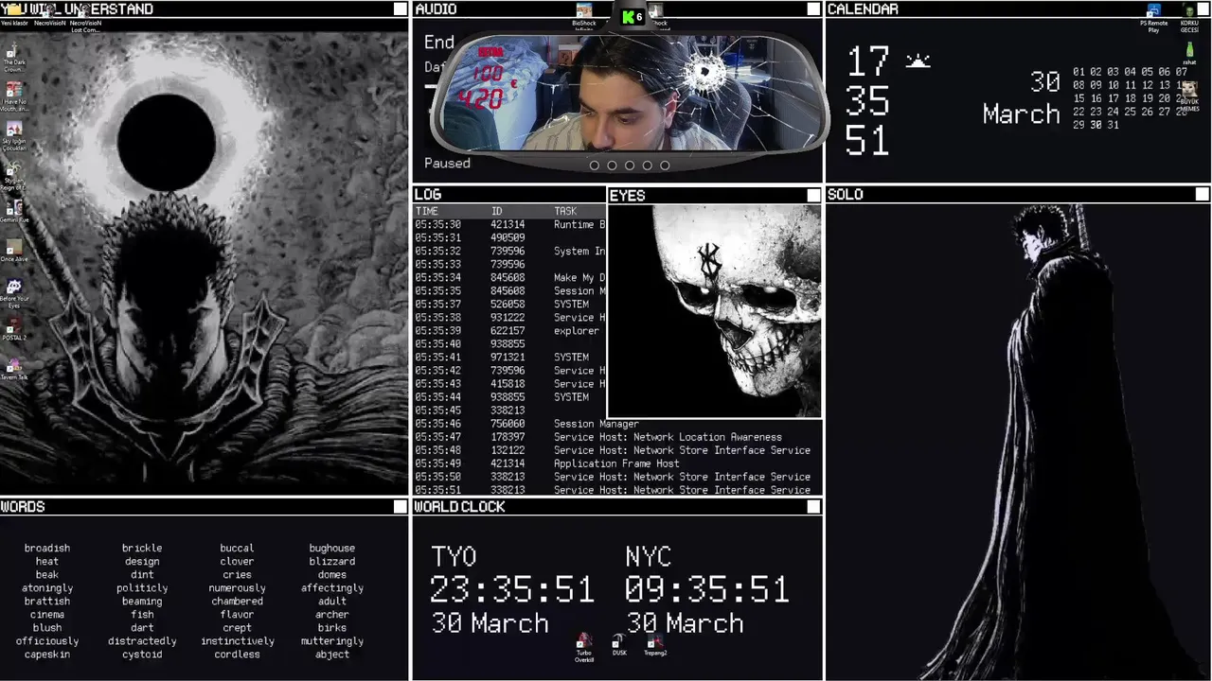Open the Yeni klasör folder icon

click(13, 13)
